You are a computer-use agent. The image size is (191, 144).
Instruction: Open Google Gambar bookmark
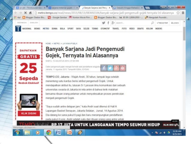[57, 17]
